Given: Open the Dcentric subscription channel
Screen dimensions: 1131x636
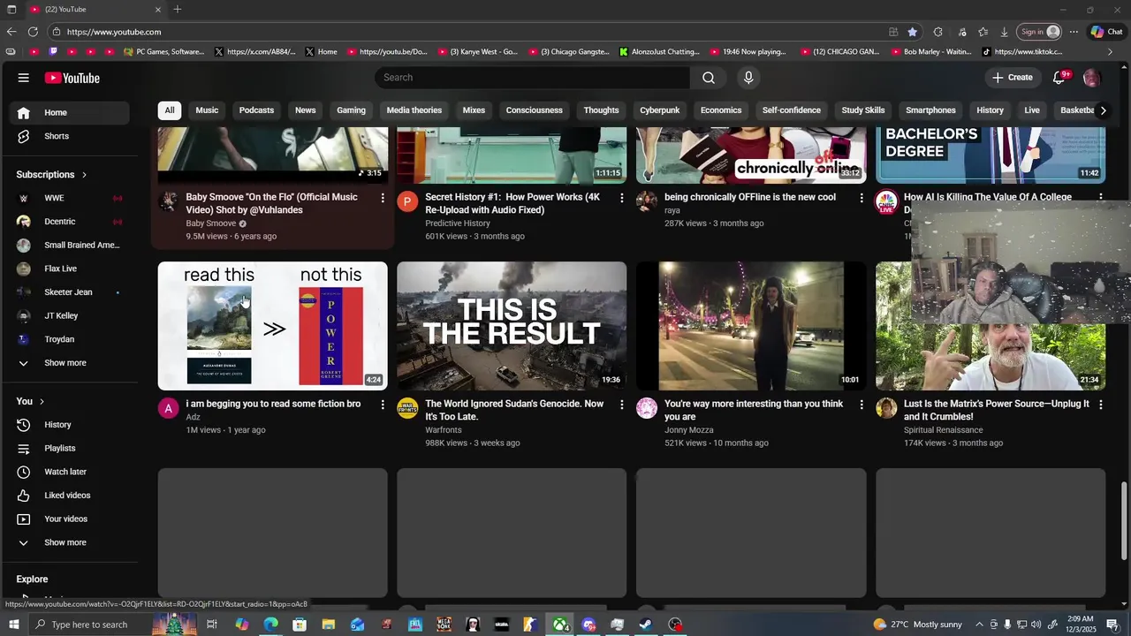Looking at the screenshot, I should pos(69,222).
